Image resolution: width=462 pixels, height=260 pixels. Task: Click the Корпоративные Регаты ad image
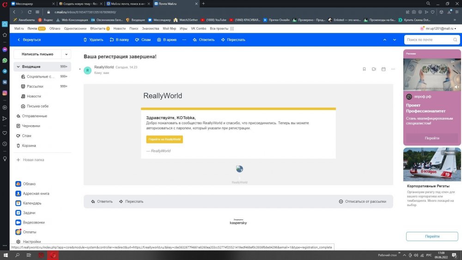tap(432, 164)
